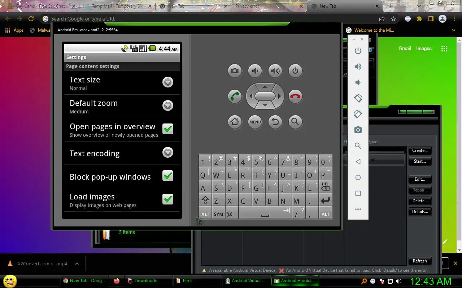Click rotate left in the emulator side toolbar
This screenshot has width=462, height=288.
tap(358, 98)
